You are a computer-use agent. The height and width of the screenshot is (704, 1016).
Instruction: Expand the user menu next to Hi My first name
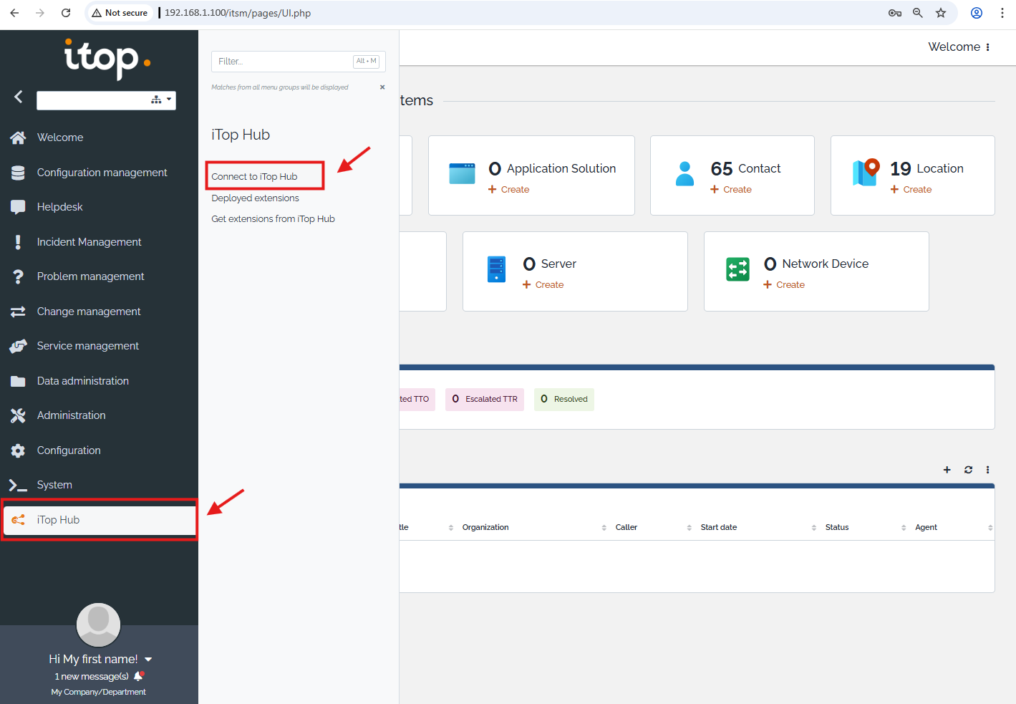point(148,660)
